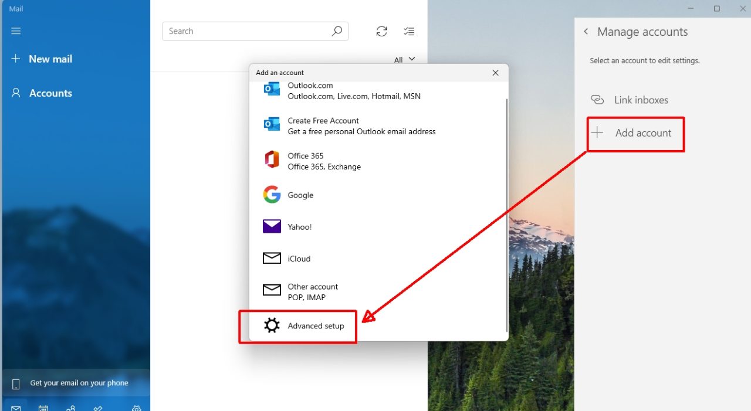Pick the iCloud account type
The image size is (751, 411).
coord(299,258)
